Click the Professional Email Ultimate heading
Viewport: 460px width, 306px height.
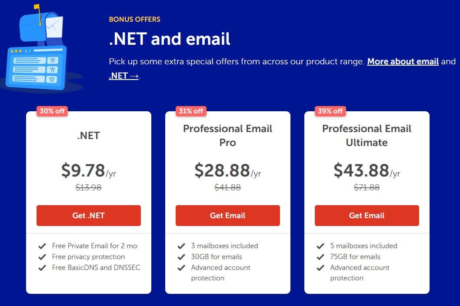pyautogui.click(x=367, y=136)
